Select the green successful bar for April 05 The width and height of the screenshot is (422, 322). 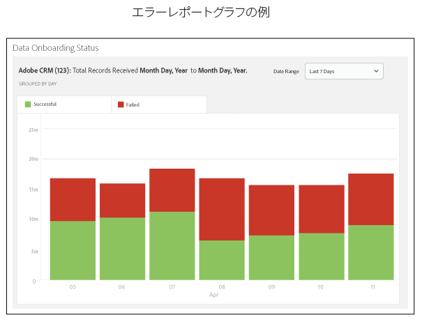pyautogui.click(x=73, y=250)
